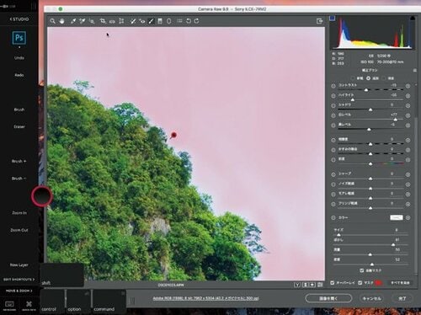Click the ぼかし slider handle
421x315 pixels.
393,244
